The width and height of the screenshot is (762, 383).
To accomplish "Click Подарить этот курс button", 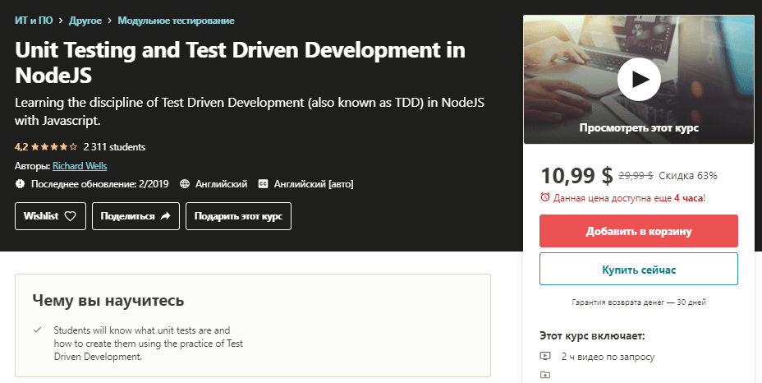I will [239, 216].
